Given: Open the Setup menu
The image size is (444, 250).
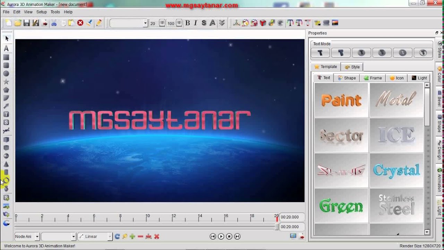Looking at the screenshot, I should point(42,12).
